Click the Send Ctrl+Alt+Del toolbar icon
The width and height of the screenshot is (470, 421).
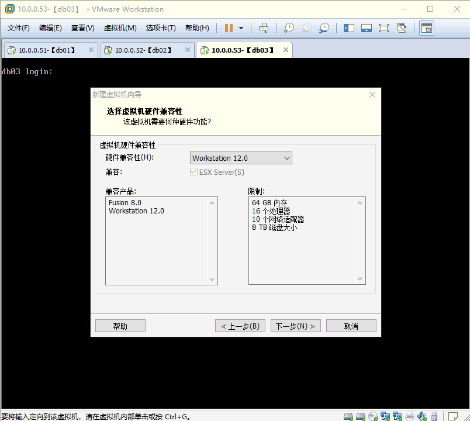click(264, 28)
